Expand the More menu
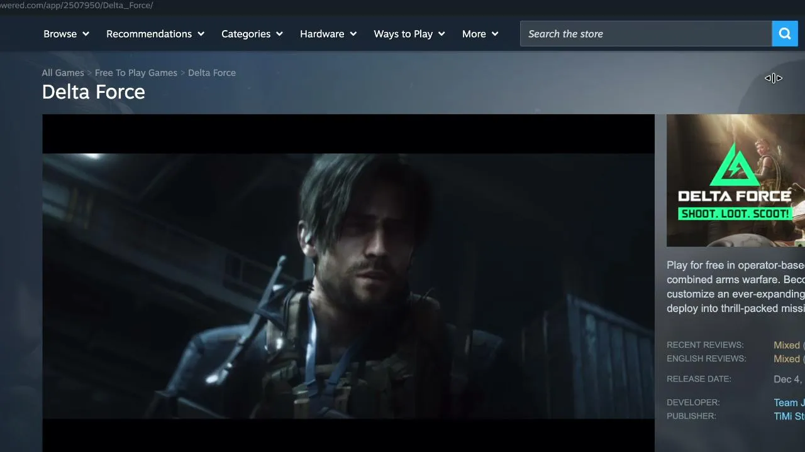805x452 pixels. (x=480, y=34)
